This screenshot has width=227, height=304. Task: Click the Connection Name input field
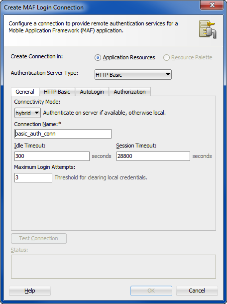pyautogui.click(x=63, y=134)
